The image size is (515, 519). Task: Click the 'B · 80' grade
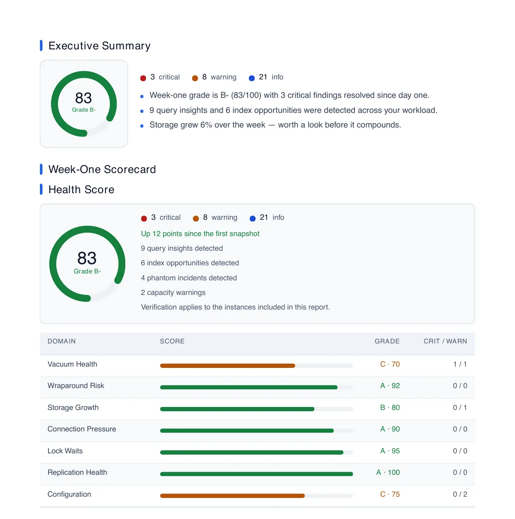tap(390, 407)
